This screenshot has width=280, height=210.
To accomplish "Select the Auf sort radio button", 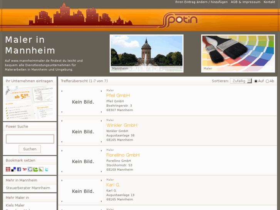I will click(x=256, y=81).
